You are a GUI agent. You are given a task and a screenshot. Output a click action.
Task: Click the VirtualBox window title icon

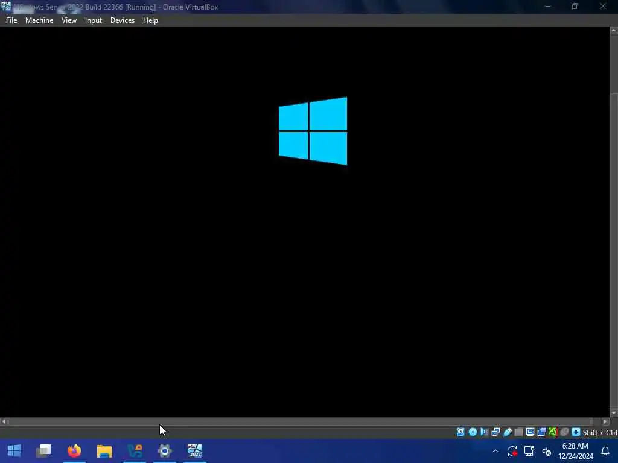pos(6,7)
